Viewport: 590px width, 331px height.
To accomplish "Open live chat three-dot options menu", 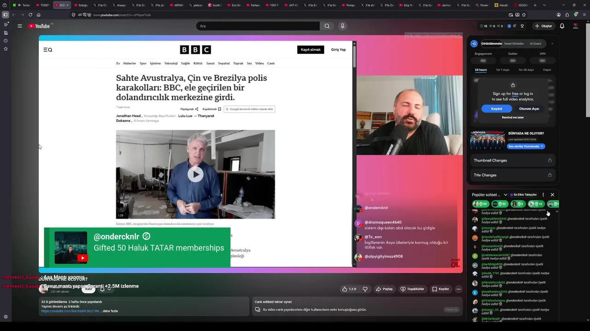I will [x=543, y=195].
